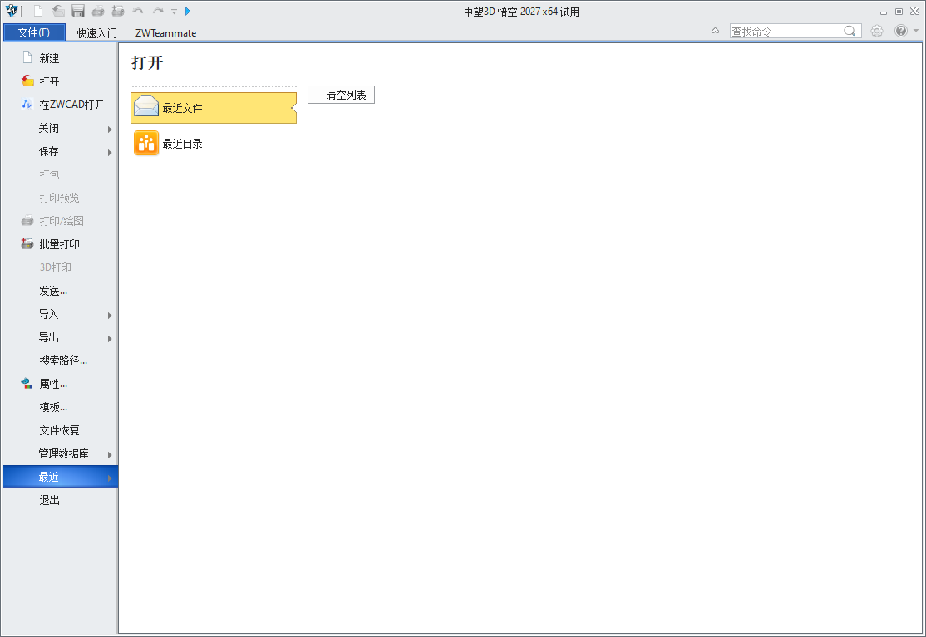
Task: Select 打开 in the file menu
Action: pyautogui.click(x=60, y=81)
